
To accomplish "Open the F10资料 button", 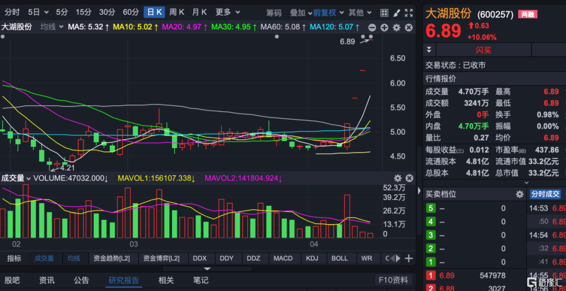I will (394, 280).
